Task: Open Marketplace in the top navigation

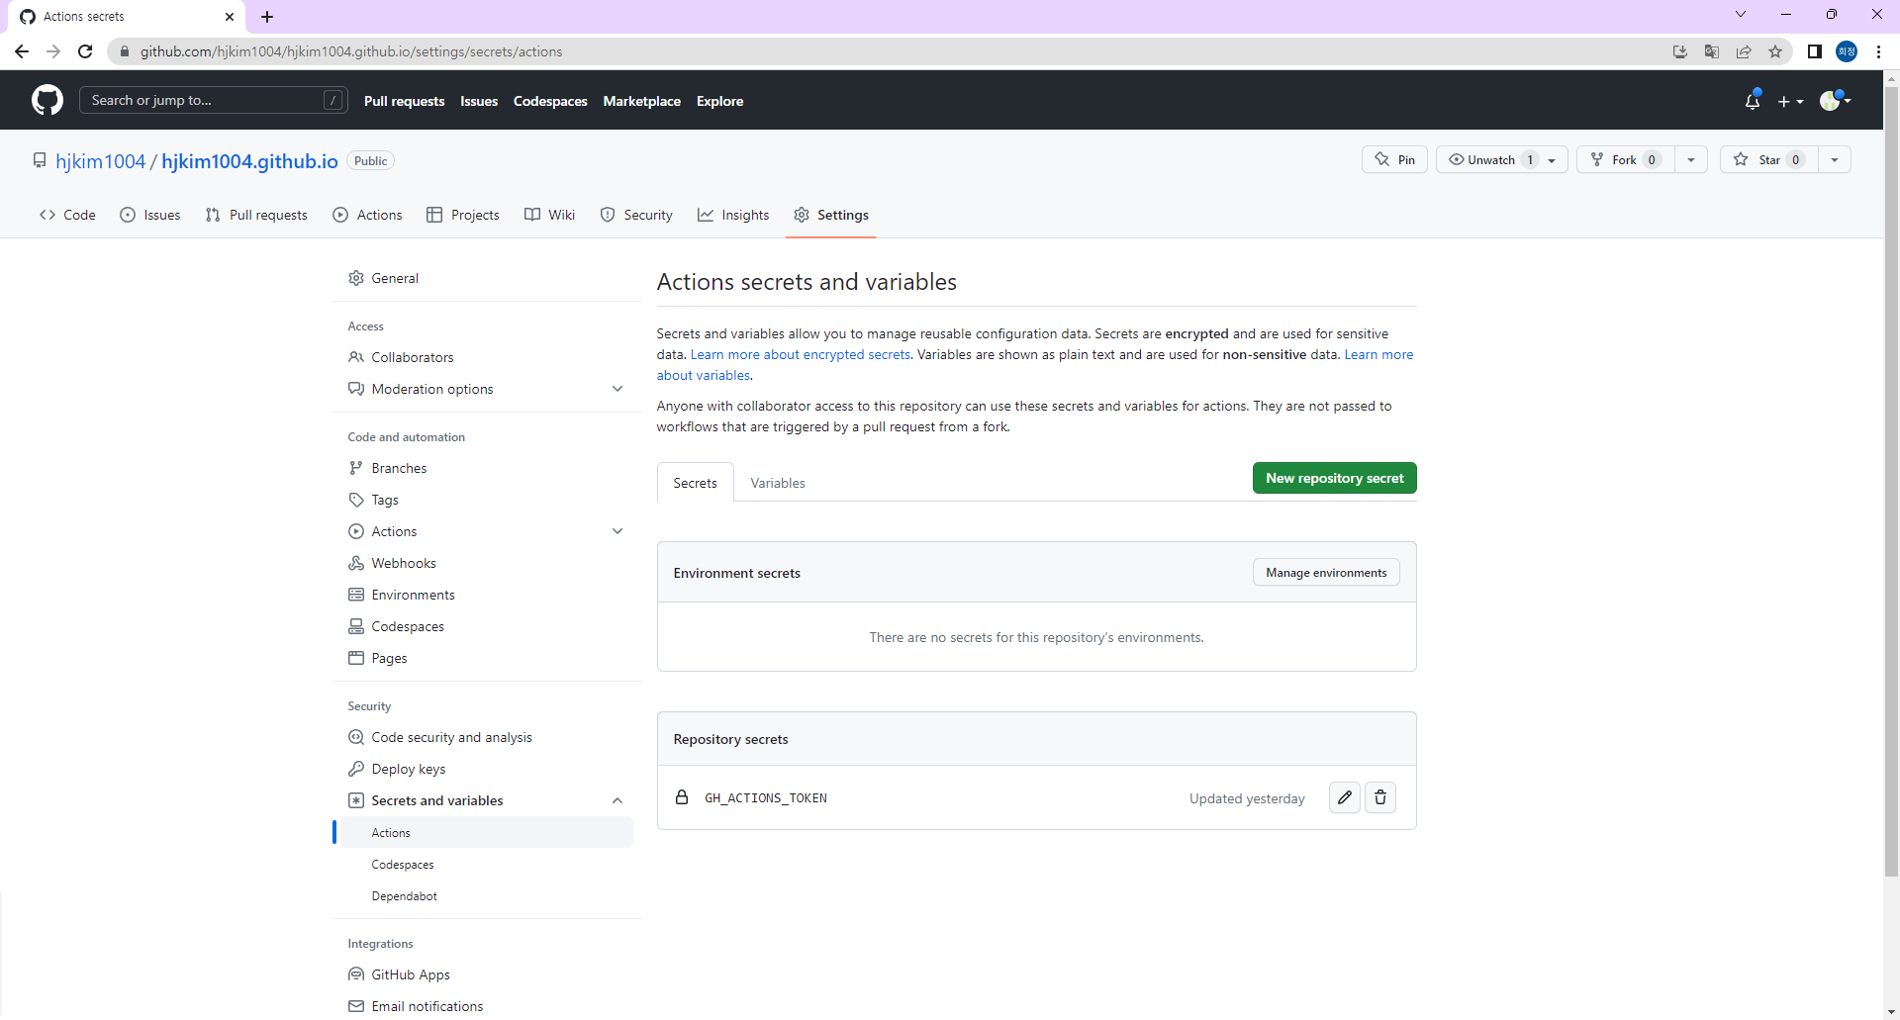Action: (x=641, y=101)
